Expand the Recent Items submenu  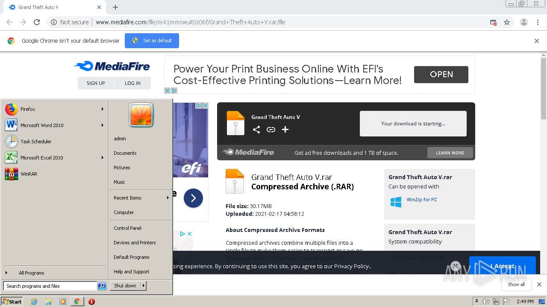pyautogui.click(x=168, y=198)
